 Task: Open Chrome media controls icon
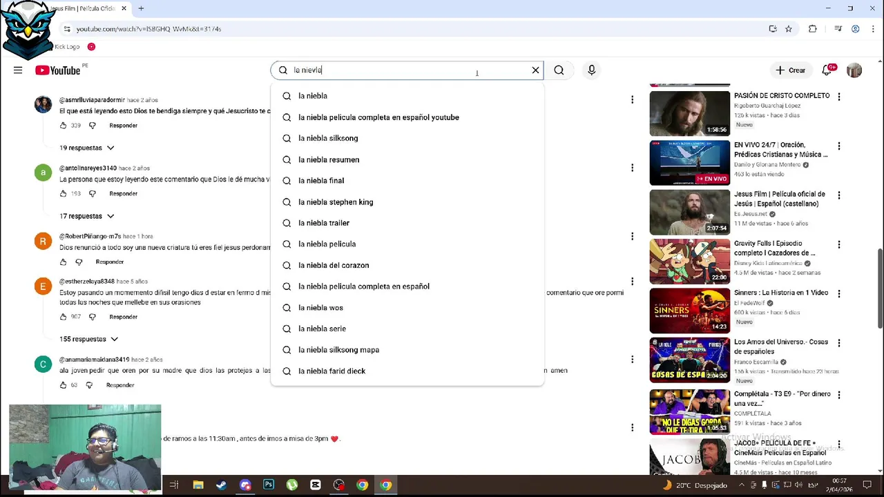click(838, 29)
